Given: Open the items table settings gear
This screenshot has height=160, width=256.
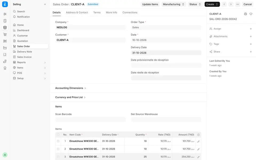Looking at the screenshot, I should coord(198,135).
